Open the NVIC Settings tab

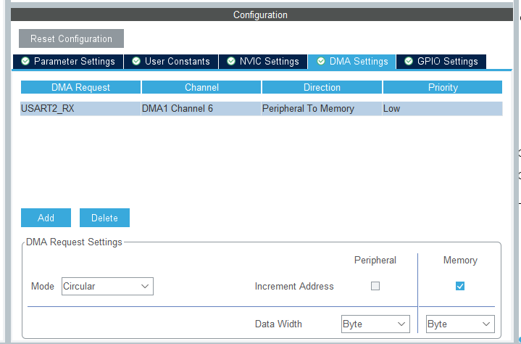coord(263,62)
